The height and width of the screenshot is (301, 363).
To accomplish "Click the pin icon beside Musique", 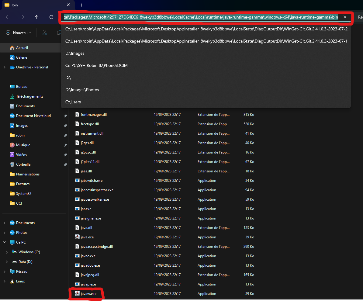I will [x=65, y=145].
